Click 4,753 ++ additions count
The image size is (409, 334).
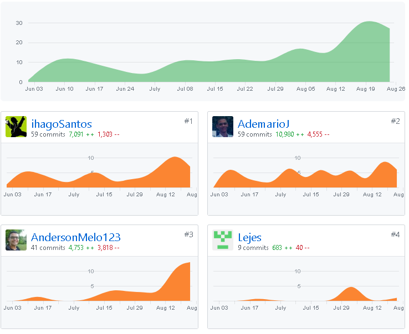tap(81, 248)
